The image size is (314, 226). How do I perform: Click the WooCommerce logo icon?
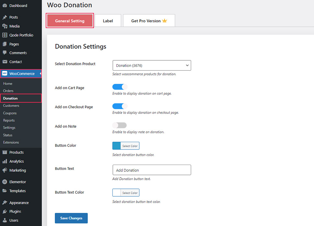coord(5,73)
